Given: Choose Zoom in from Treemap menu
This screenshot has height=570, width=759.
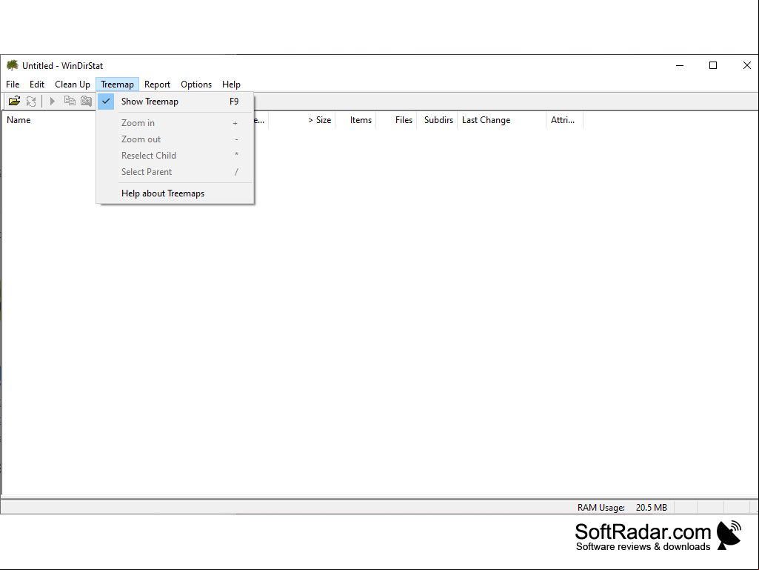Looking at the screenshot, I should pyautogui.click(x=175, y=123).
